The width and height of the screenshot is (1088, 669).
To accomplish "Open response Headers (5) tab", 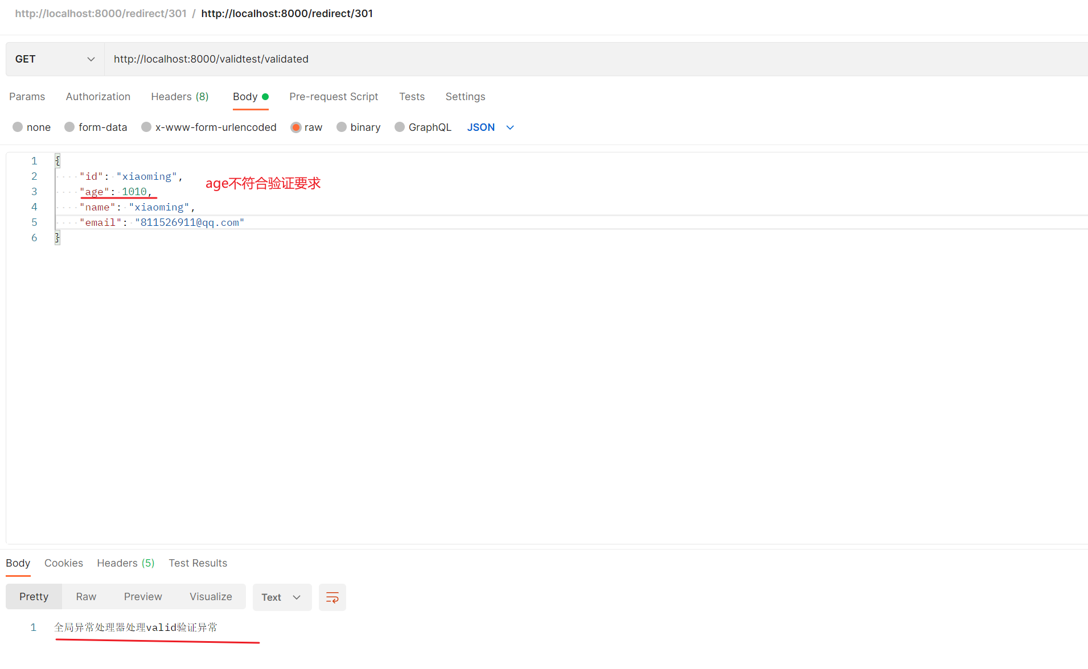I will (126, 563).
